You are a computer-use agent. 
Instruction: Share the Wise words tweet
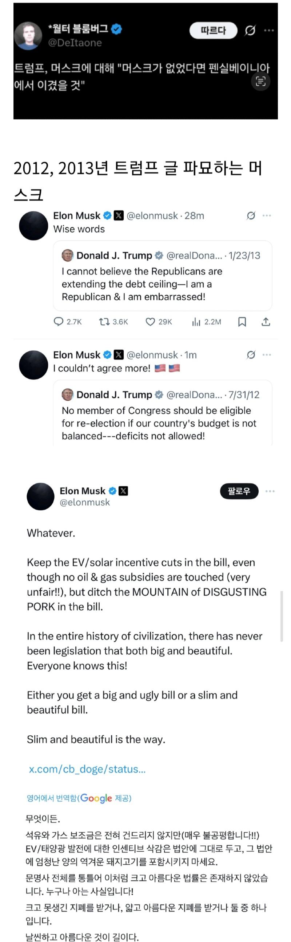266,322
